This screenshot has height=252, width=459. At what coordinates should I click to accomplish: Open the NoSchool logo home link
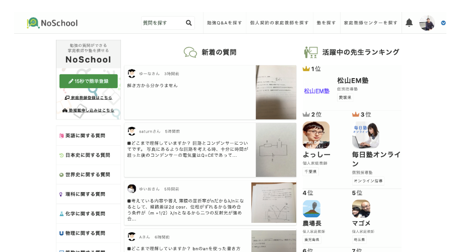point(52,23)
